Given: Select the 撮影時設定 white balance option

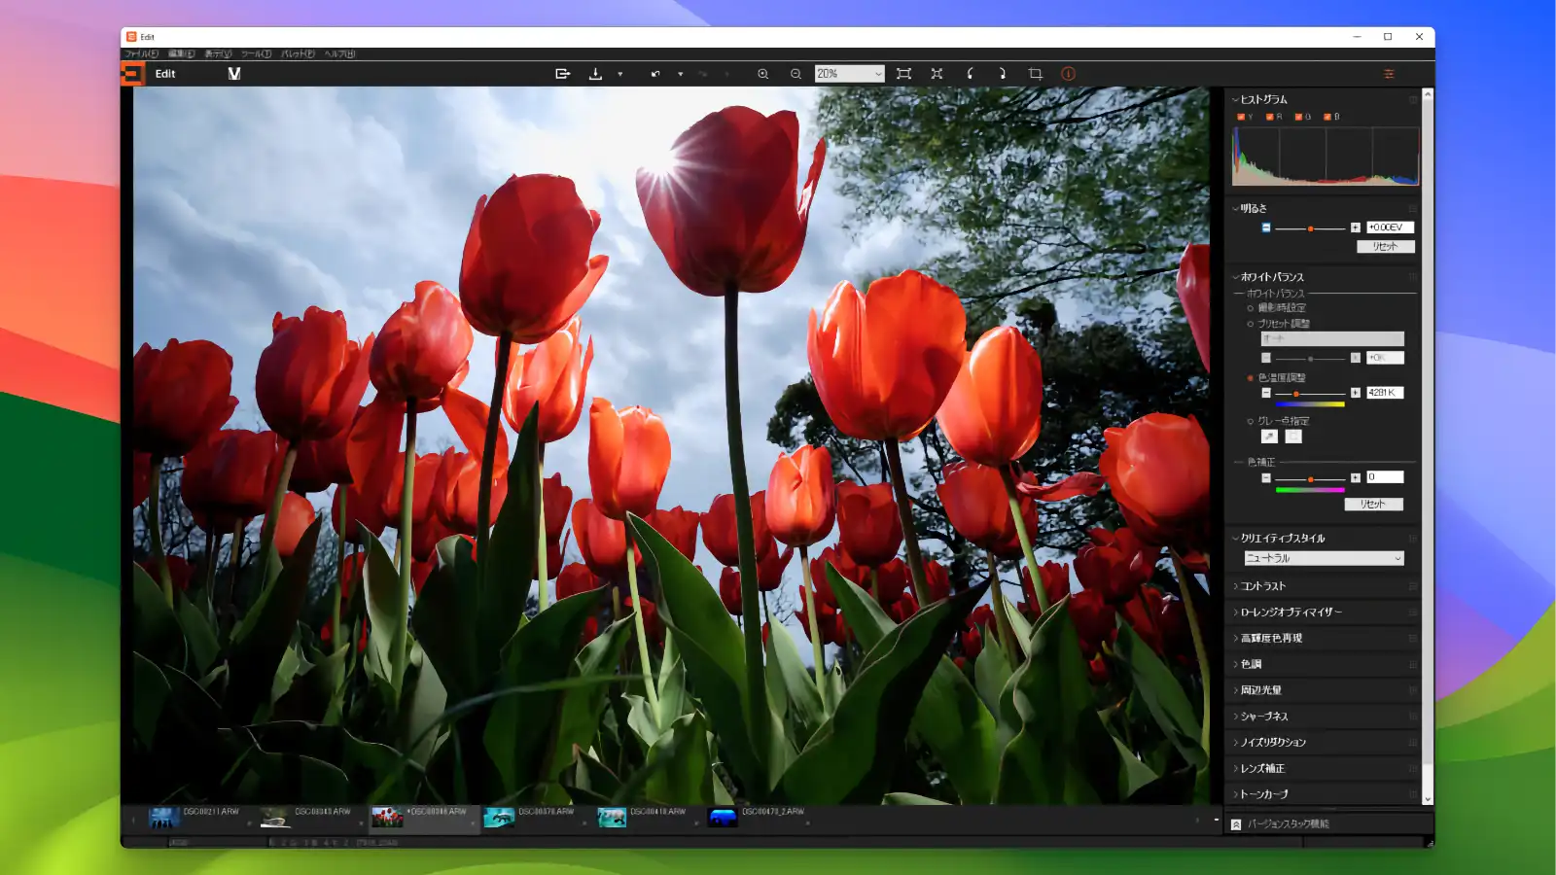Looking at the screenshot, I should click(x=1251, y=307).
